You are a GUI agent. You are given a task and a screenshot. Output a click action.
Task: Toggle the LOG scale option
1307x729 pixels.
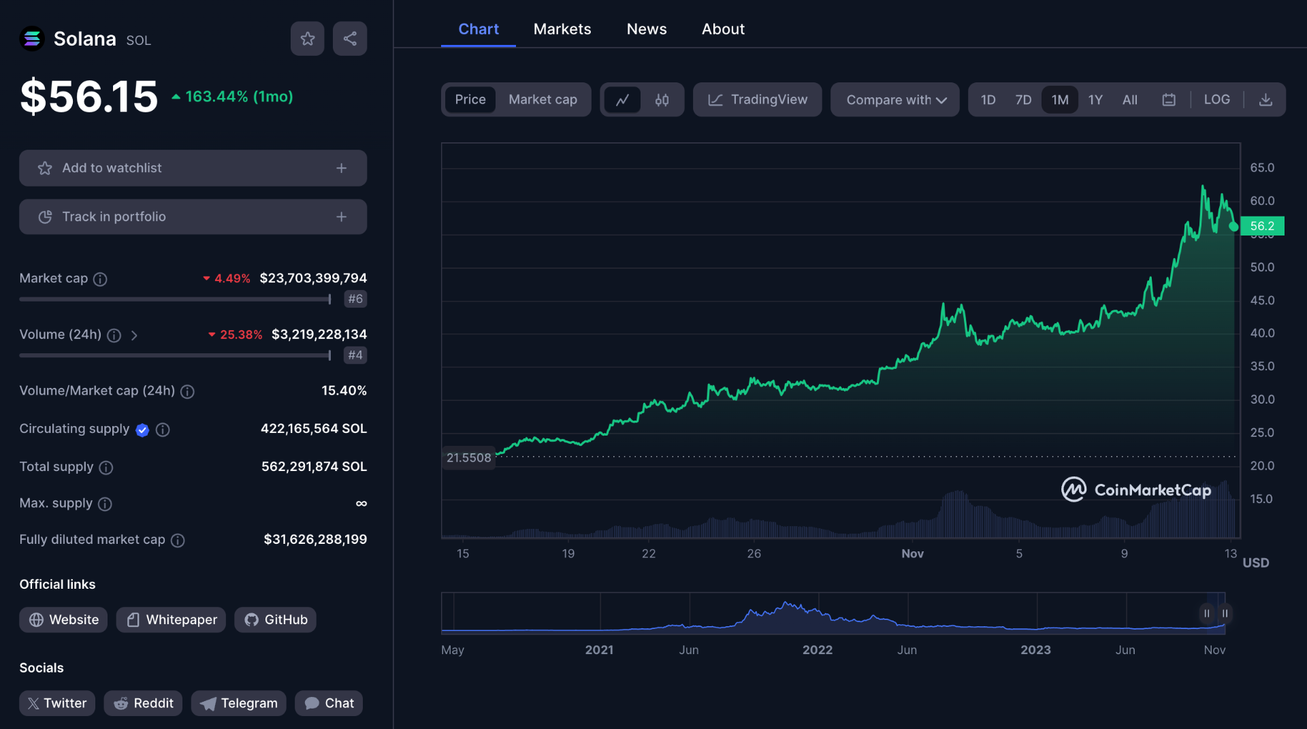tap(1216, 99)
